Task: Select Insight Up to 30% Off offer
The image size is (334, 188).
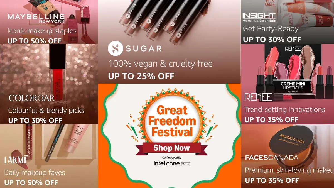Action: point(272,40)
